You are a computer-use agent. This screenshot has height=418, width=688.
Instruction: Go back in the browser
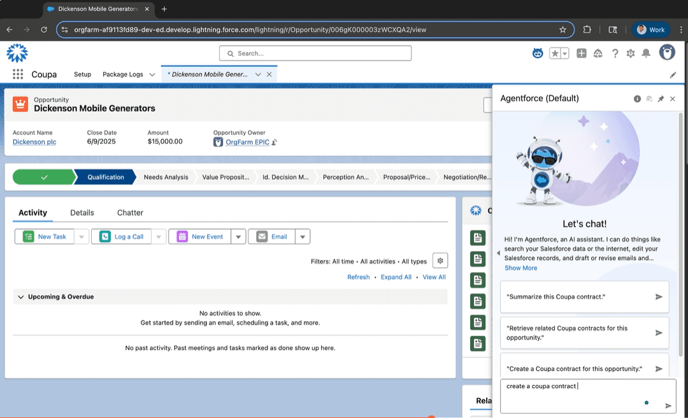click(10, 30)
